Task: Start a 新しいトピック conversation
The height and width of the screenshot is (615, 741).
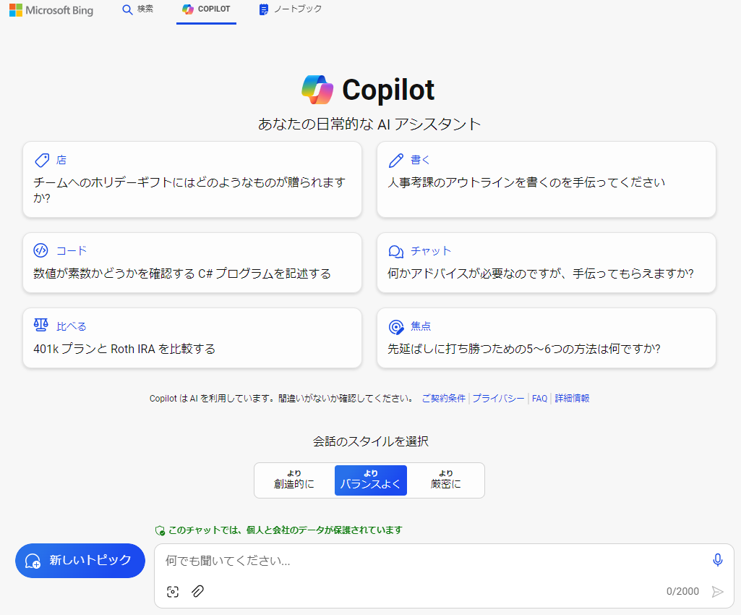Action: (80, 561)
